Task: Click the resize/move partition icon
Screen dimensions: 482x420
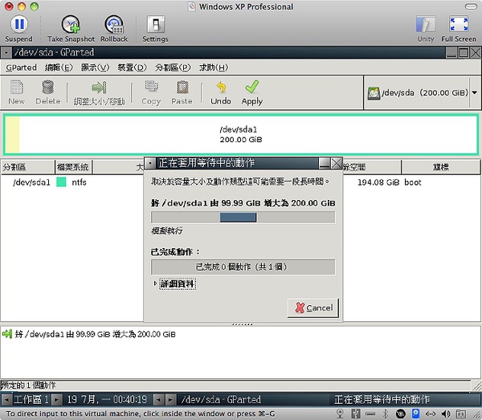Action: tap(99, 88)
